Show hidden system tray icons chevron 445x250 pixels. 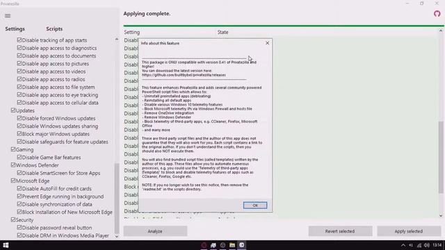(x=403, y=245)
